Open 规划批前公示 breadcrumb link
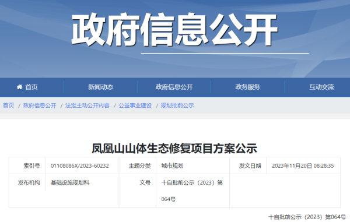Image resolution: width=350 pixels, height=222 pixels. pos(177,105)
